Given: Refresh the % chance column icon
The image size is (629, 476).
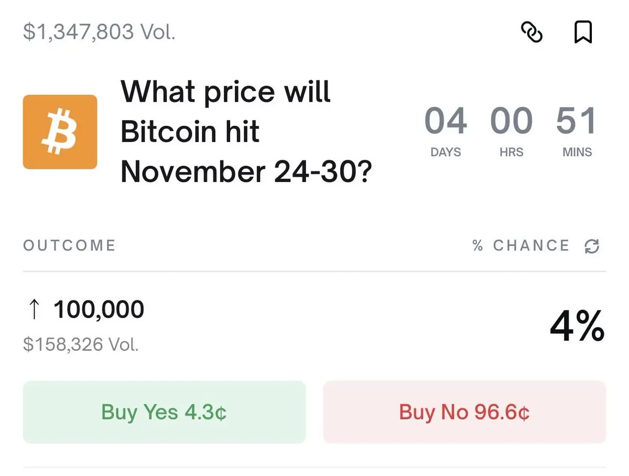Looking at the screenshot, I should (x=592, y=246).
